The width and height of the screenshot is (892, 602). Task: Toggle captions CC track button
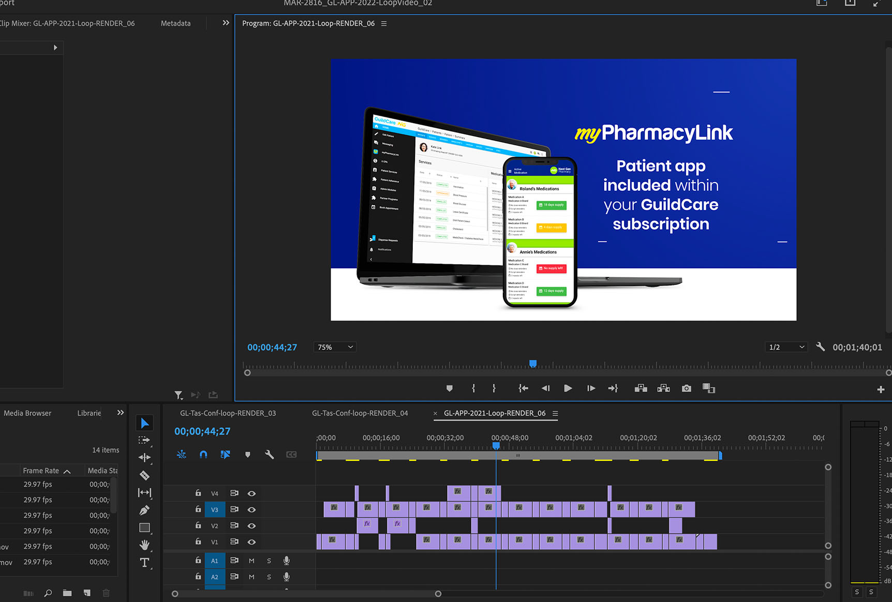292,455
